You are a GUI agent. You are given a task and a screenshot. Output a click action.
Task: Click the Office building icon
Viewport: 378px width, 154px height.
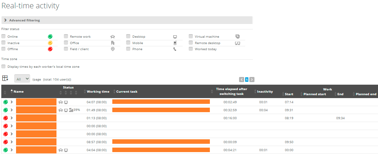[x=112, y=43]
